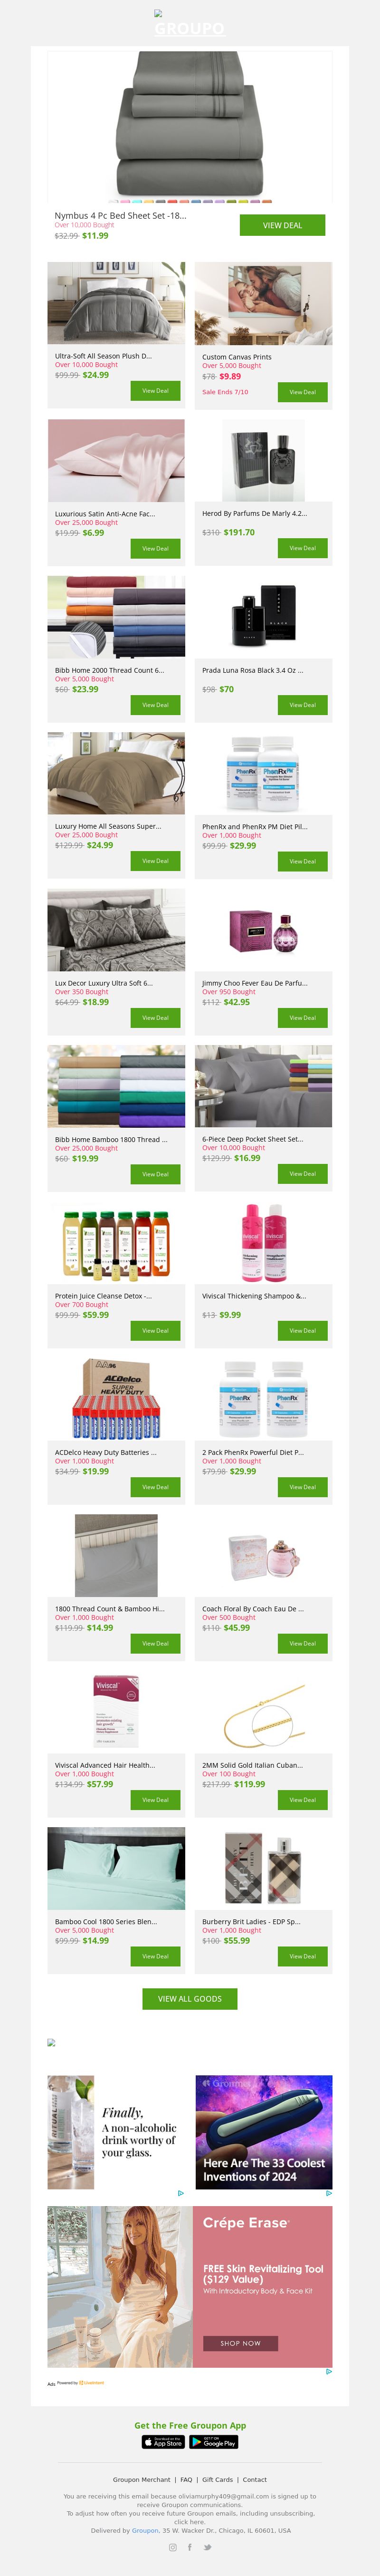Open the Instagram icon in footer
Image resolution: width=380 pixels, height=2576 pixels.
pyautogui.click(x=172, y=2547)
